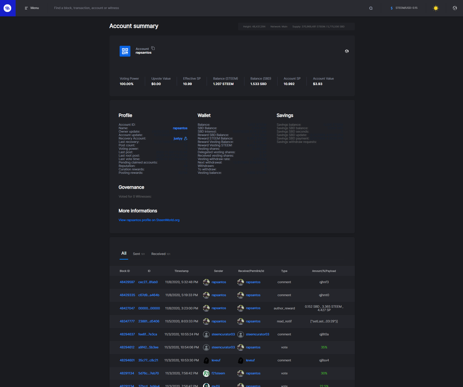
Task: Click sender avatar in block 48429335 row
Action: [x=206, y=295]
